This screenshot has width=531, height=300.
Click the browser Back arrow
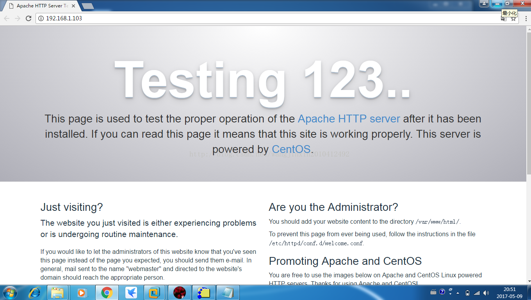click(x=7, y=18)
